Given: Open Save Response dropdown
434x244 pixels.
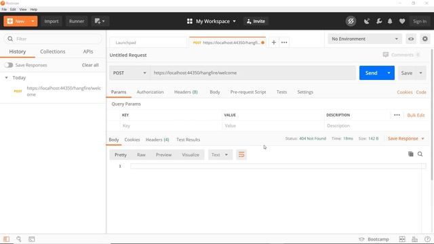Looking at the screenshot, I should click(x=406, y=138).
